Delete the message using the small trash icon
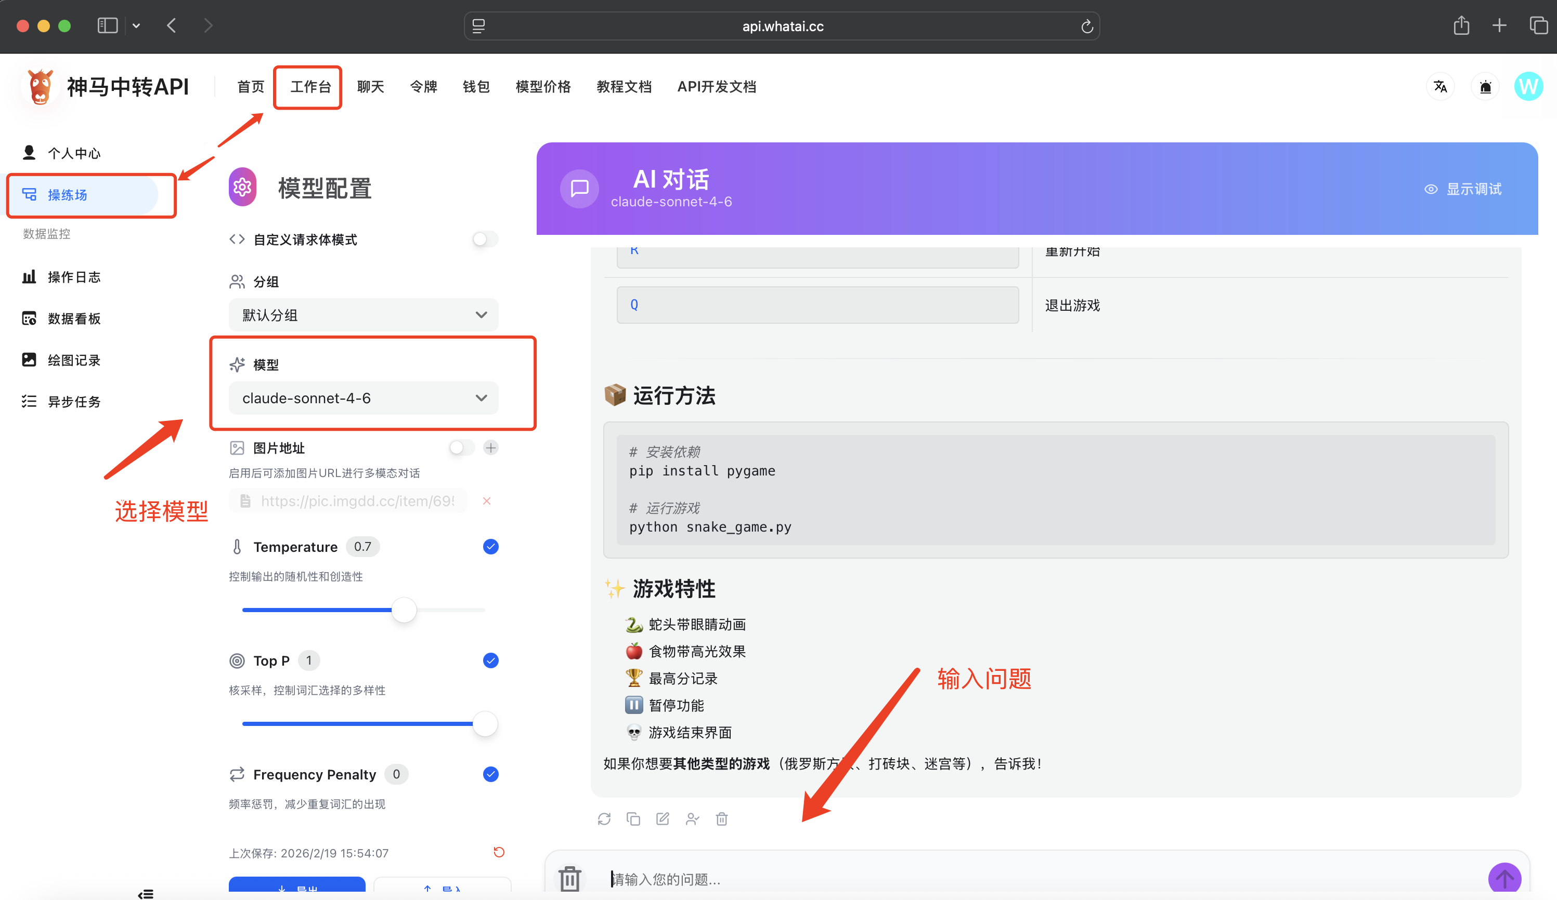 [721, 818]
